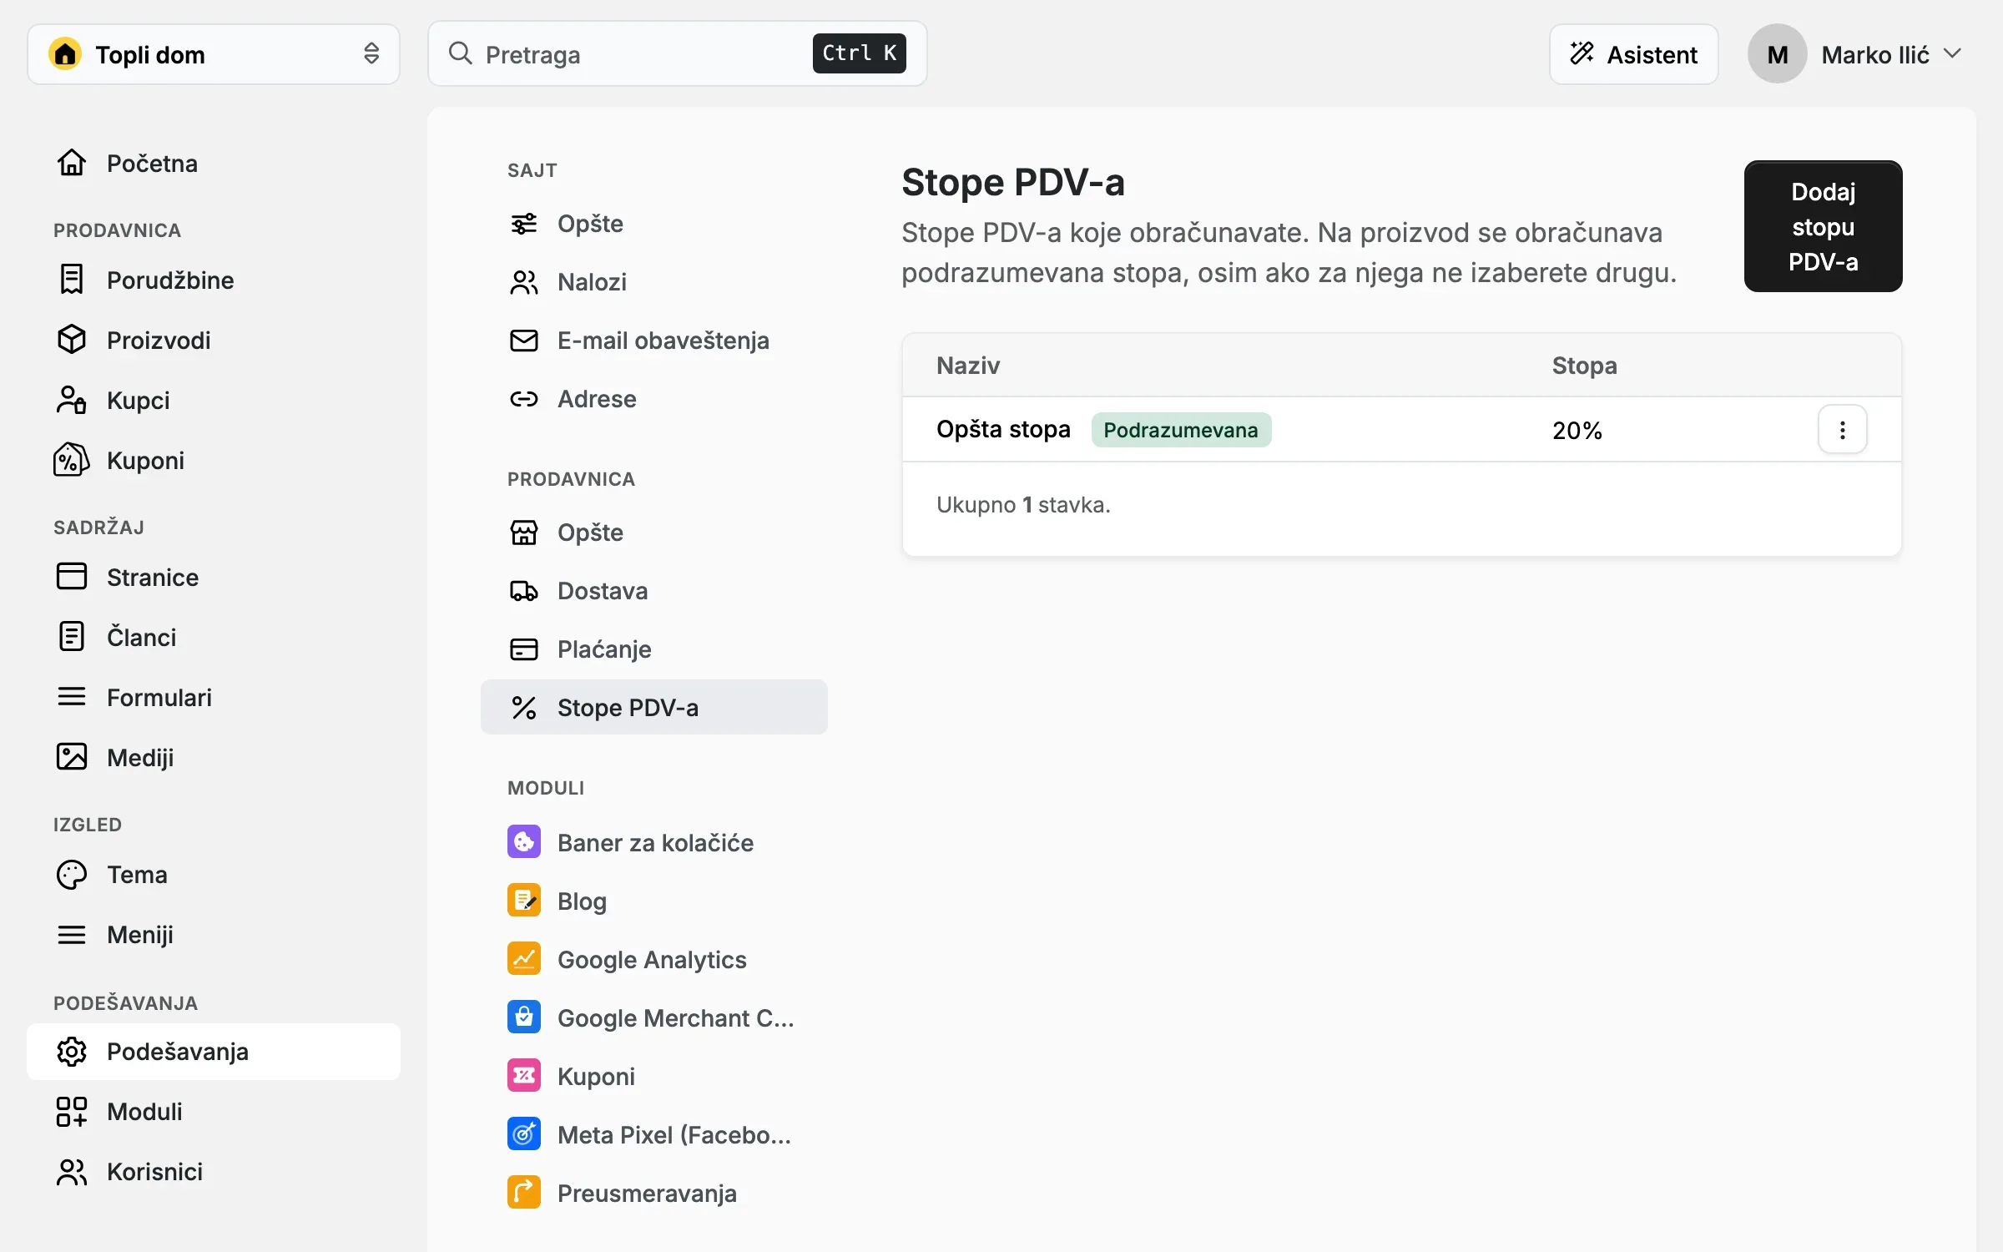The width and height of the screenshot is (2003, 1252).
Task: Click the Preusmeravanja redirect icon
Action: [x=524, y=1193]
